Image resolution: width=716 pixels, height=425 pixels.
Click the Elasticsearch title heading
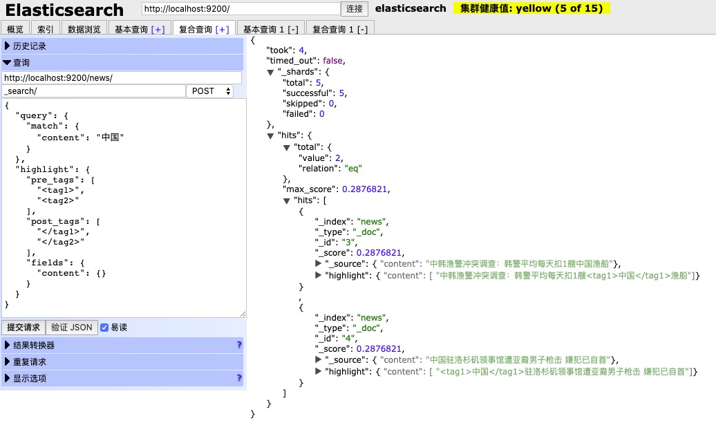pyautogui.click(x=64, y=10)
